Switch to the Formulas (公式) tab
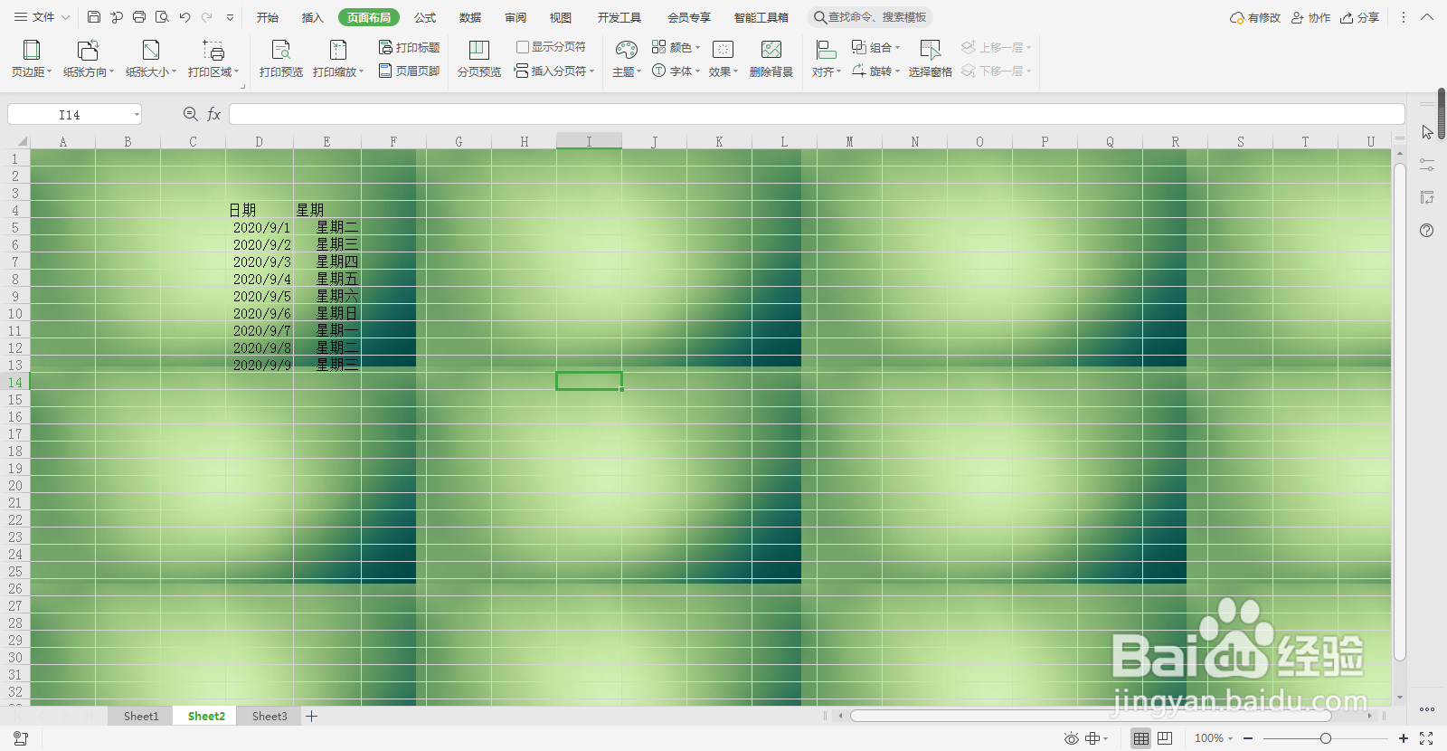Screen dimensions: 1447x751 pos(425,17)
